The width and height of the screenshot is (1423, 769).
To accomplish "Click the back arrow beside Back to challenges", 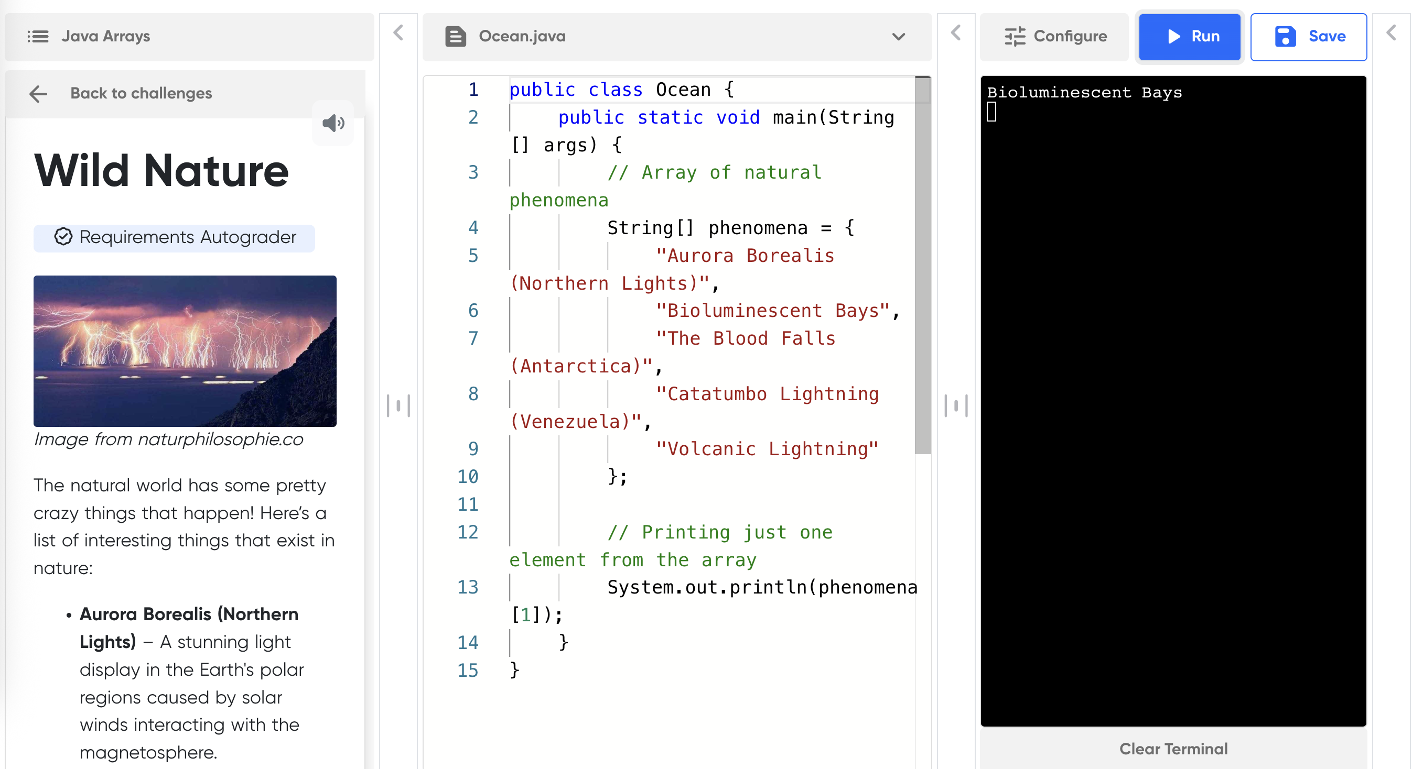I will click(38, 94).
